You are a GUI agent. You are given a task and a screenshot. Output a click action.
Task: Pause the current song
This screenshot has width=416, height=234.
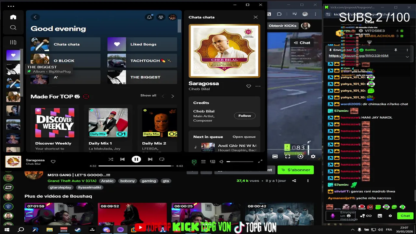tap(136, 159)
